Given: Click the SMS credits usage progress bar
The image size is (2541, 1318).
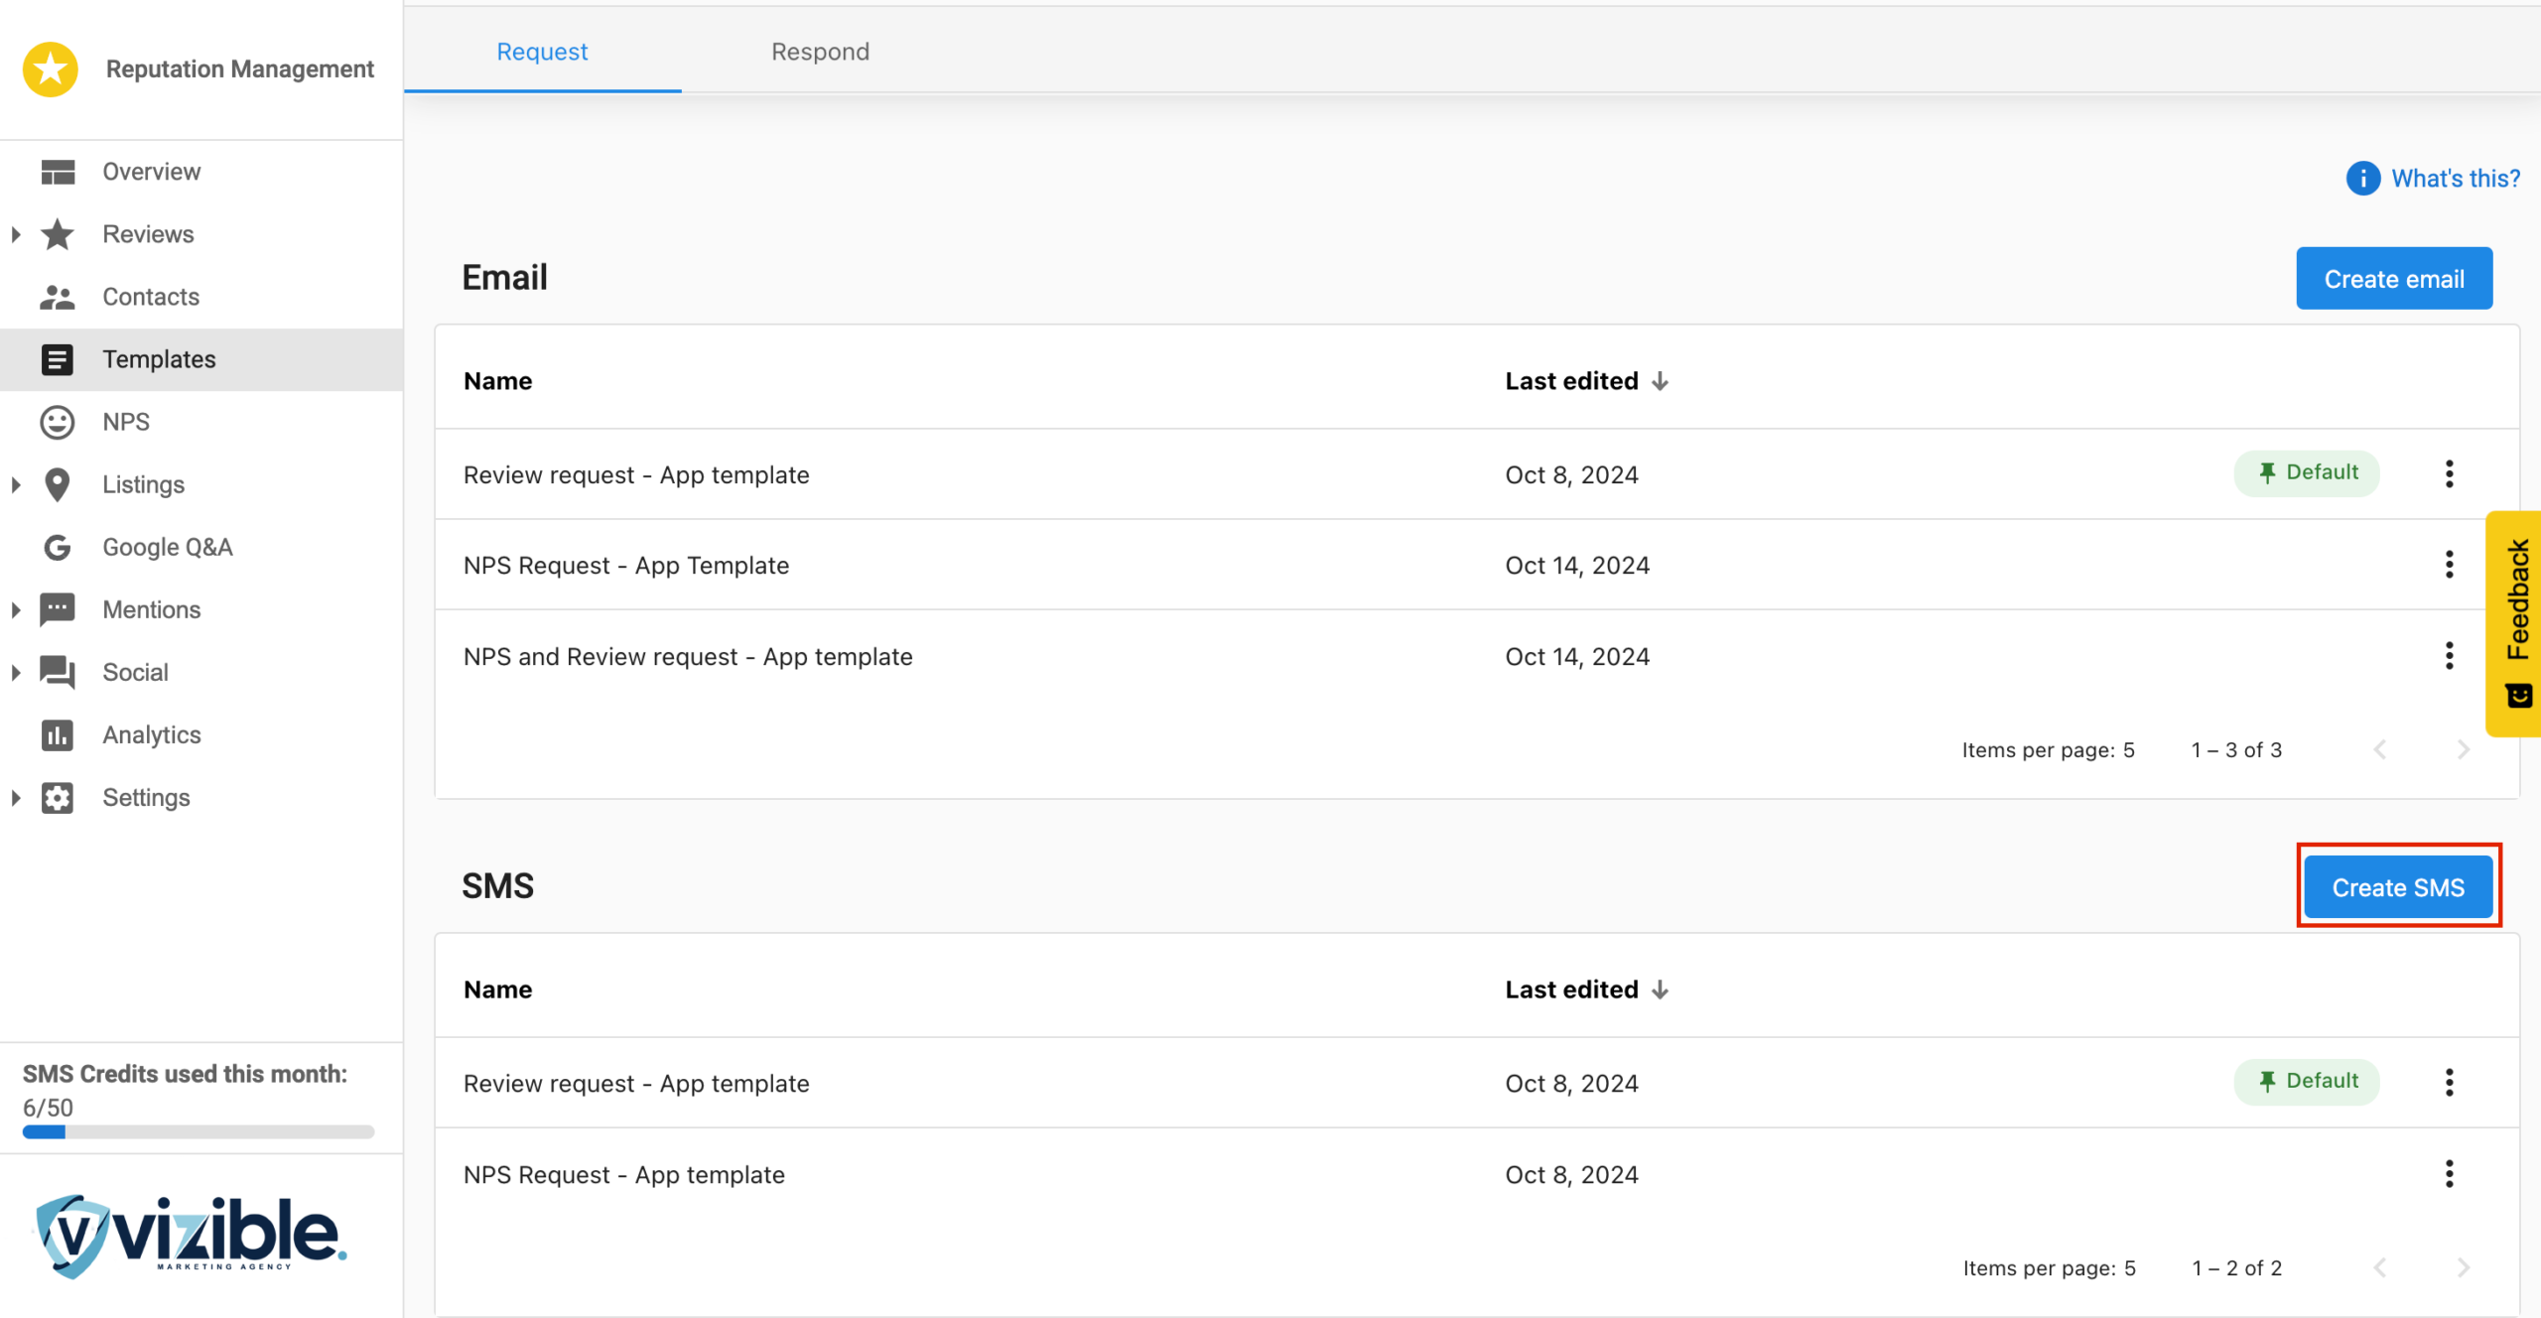Looking at the screenshot, I should 199,1132.
